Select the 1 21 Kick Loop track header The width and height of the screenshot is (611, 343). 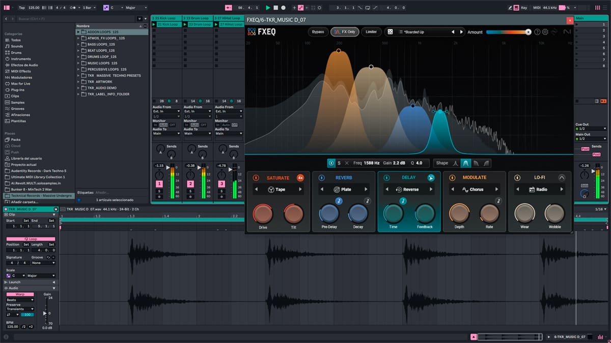[x=166, y=18]
